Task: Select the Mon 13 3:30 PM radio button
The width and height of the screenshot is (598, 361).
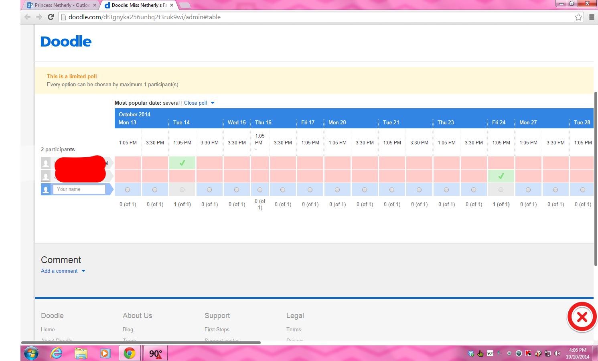Action: point(155,190)
